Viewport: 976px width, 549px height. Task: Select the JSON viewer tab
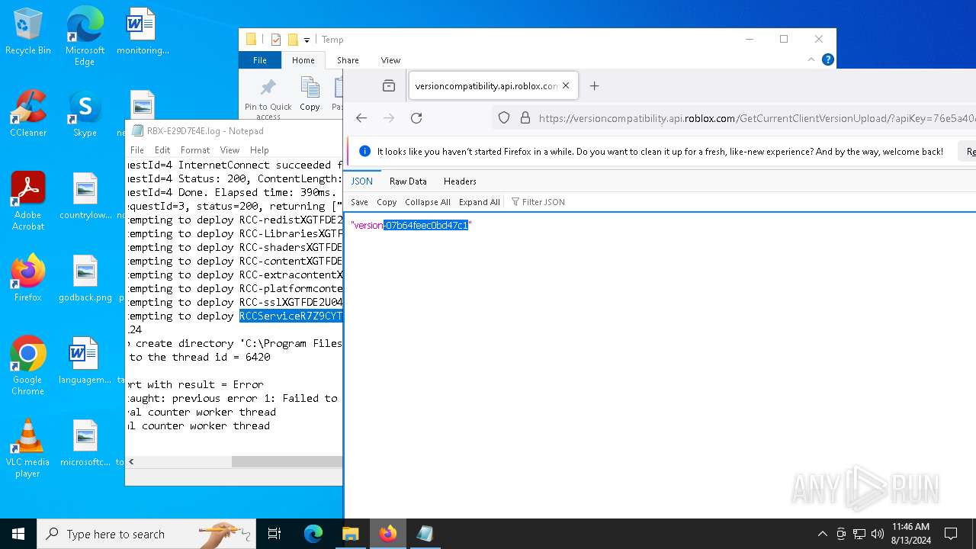362,181
